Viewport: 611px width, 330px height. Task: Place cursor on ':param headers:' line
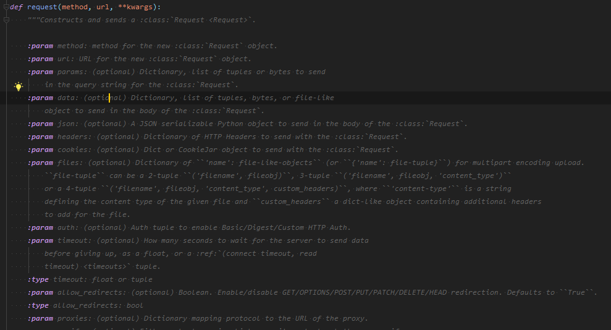click(x=40, y=137)
